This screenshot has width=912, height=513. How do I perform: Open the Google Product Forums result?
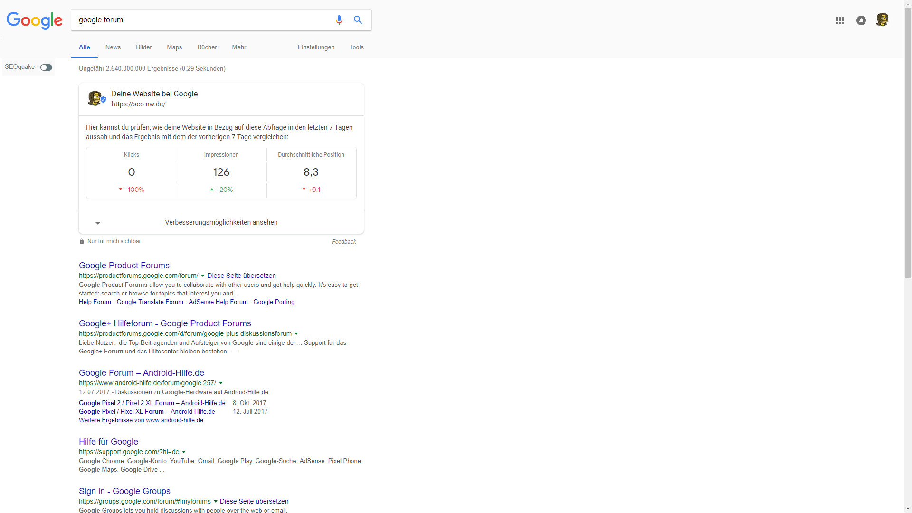pos(124,266)
